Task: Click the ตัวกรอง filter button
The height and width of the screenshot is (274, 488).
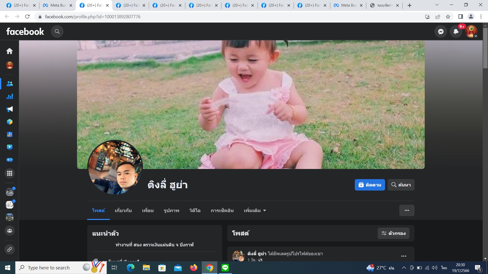Action: coord(393,233)
